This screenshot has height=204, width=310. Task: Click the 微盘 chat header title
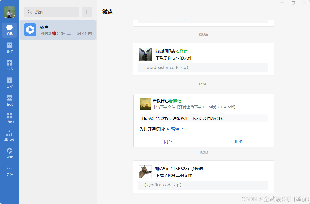pyautogui.click(x=108, y=12)
